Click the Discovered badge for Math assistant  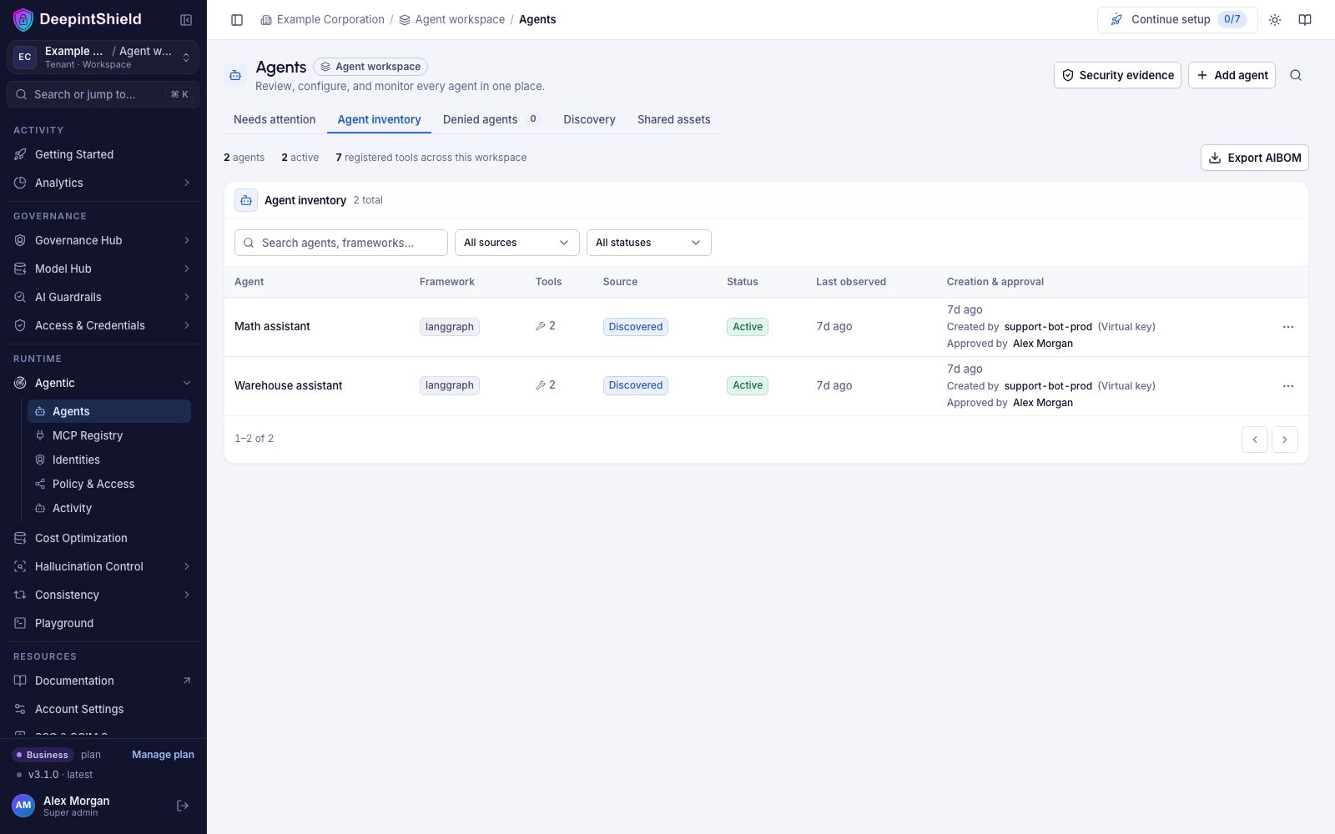(636, 327)
